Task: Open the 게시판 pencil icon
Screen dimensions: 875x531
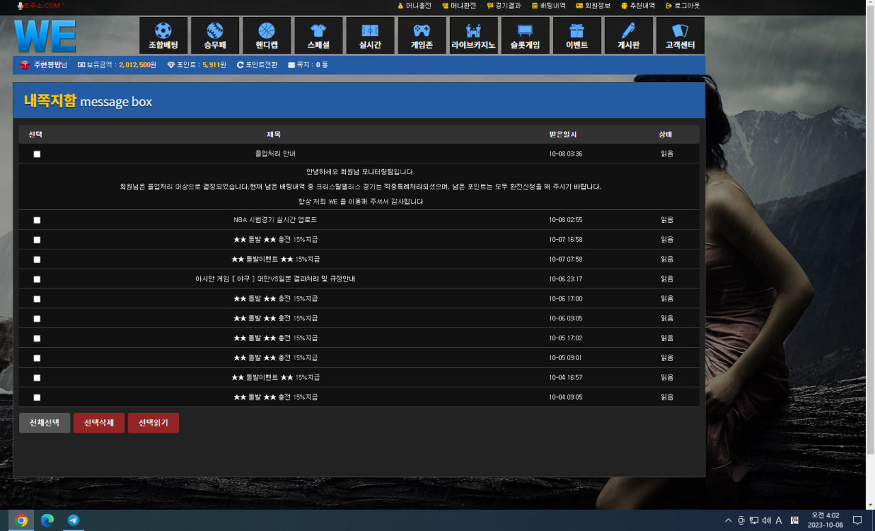Action: click(x=628, y=31)
